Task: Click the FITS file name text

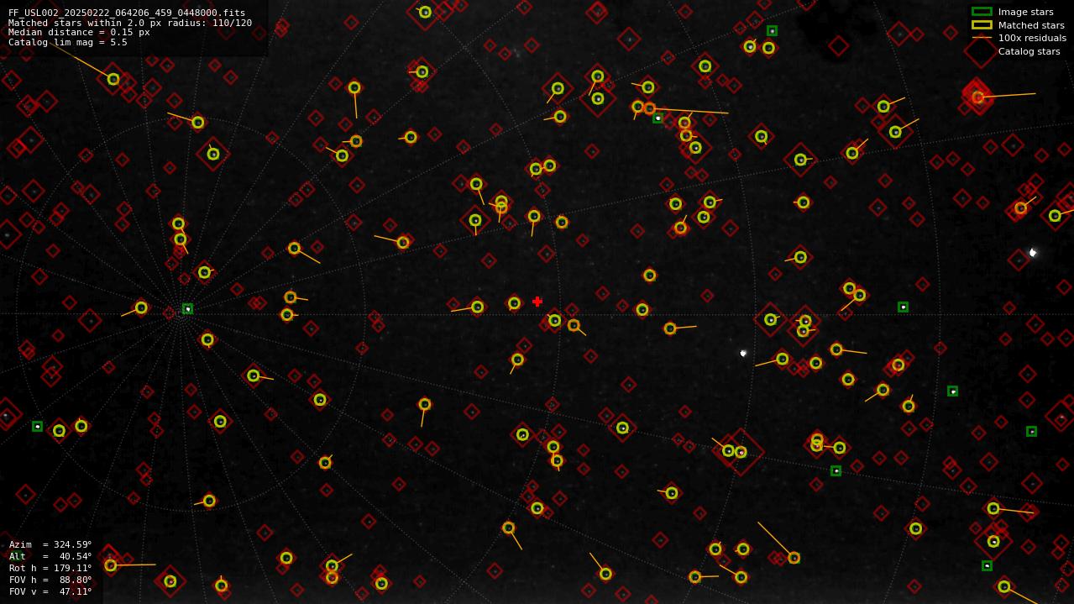Action: [x=127, y=13]
